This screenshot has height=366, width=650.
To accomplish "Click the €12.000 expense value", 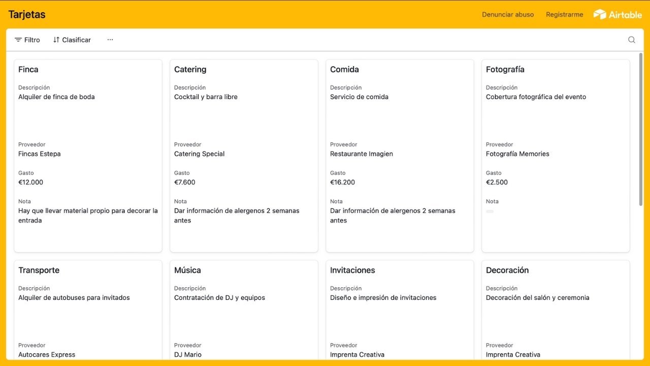I will point(31,182).
